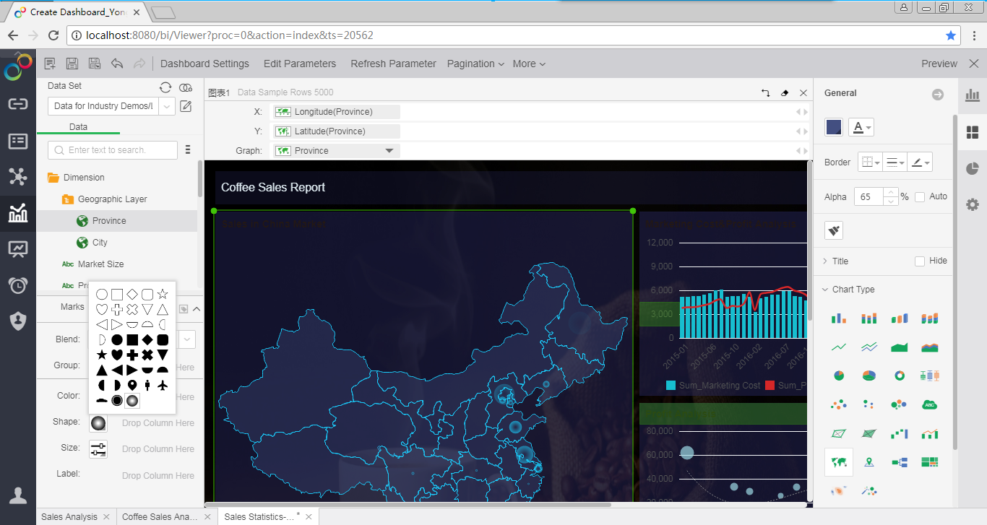Select the City geographic field
Viewport: 987px width, 525px height.
pyautogui.click(x=100, y=243)
